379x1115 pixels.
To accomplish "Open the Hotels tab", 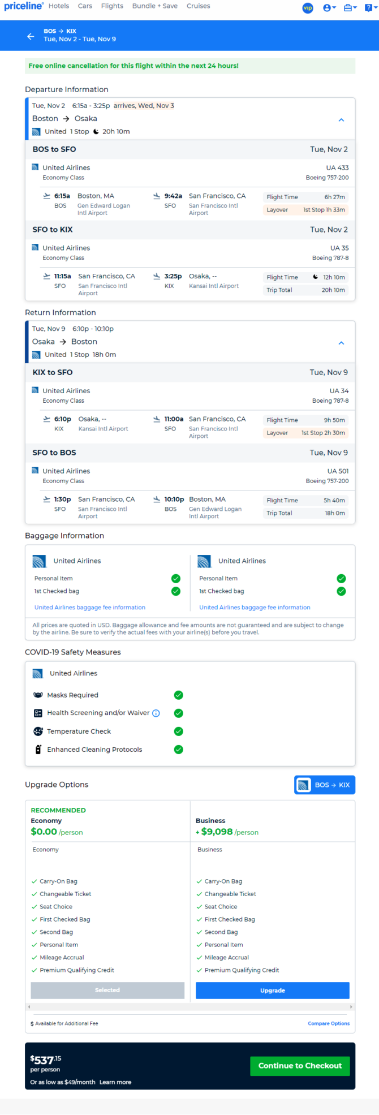I will point(59,6).
